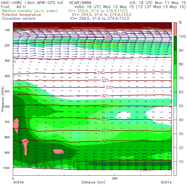Click the pressure axis "1000" tick label

click(6, 168)
